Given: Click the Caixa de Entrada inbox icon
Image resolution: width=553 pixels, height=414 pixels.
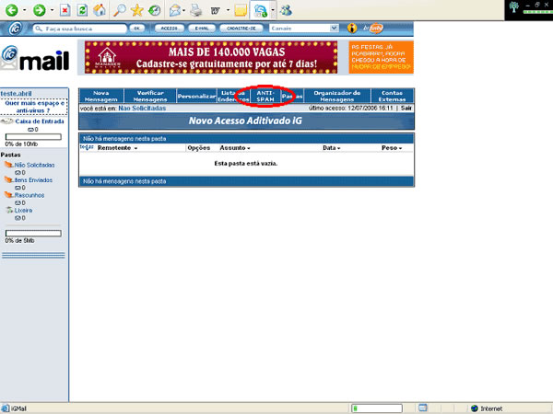Looking at the screenshot, I should click(7, 121).
